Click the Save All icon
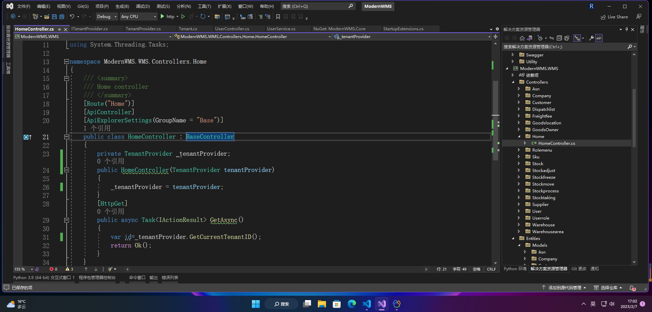The height and width of the screenshot is (312, 652). [62, 17]
